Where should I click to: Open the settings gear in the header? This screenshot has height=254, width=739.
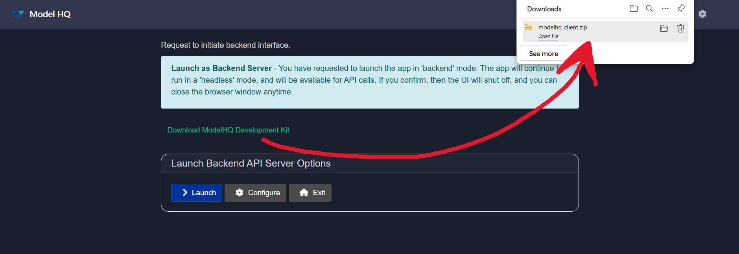tap(702, 14)
